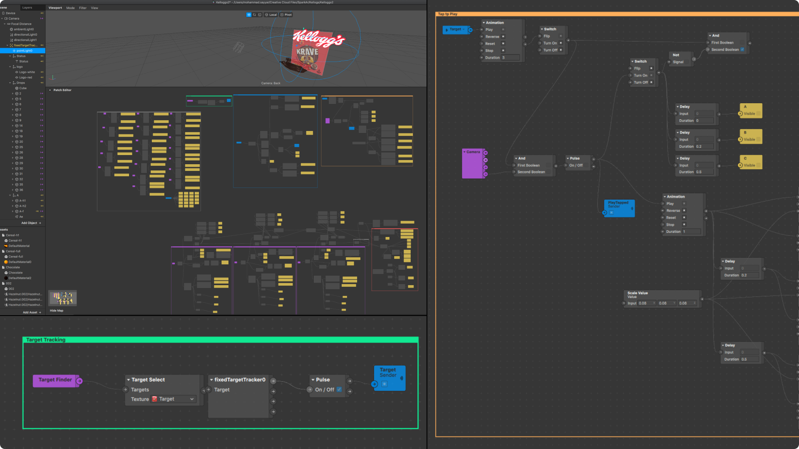Click the patch arrow beside object 20

click(x=42, y=142)
